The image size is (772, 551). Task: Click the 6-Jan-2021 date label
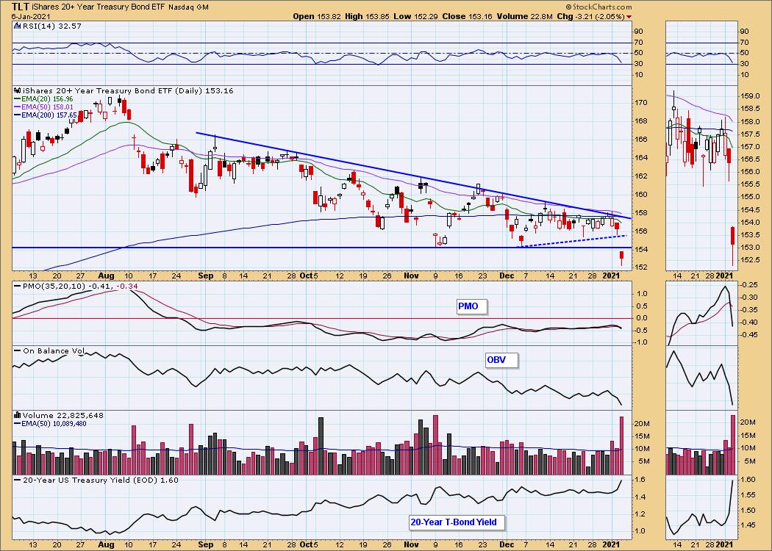point(29,16)
